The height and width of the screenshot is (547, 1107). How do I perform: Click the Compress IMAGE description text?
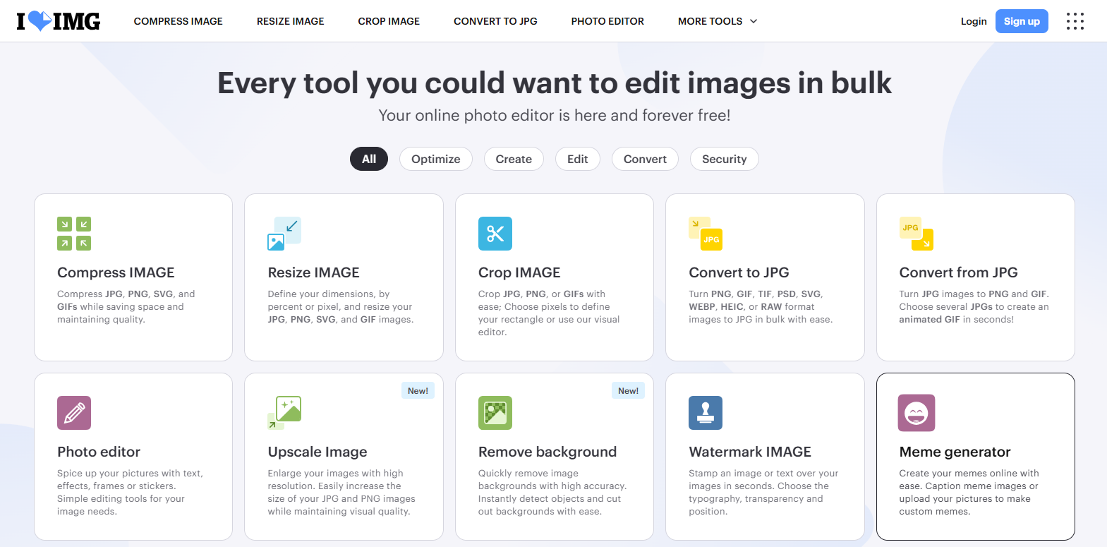pos(126,306)
